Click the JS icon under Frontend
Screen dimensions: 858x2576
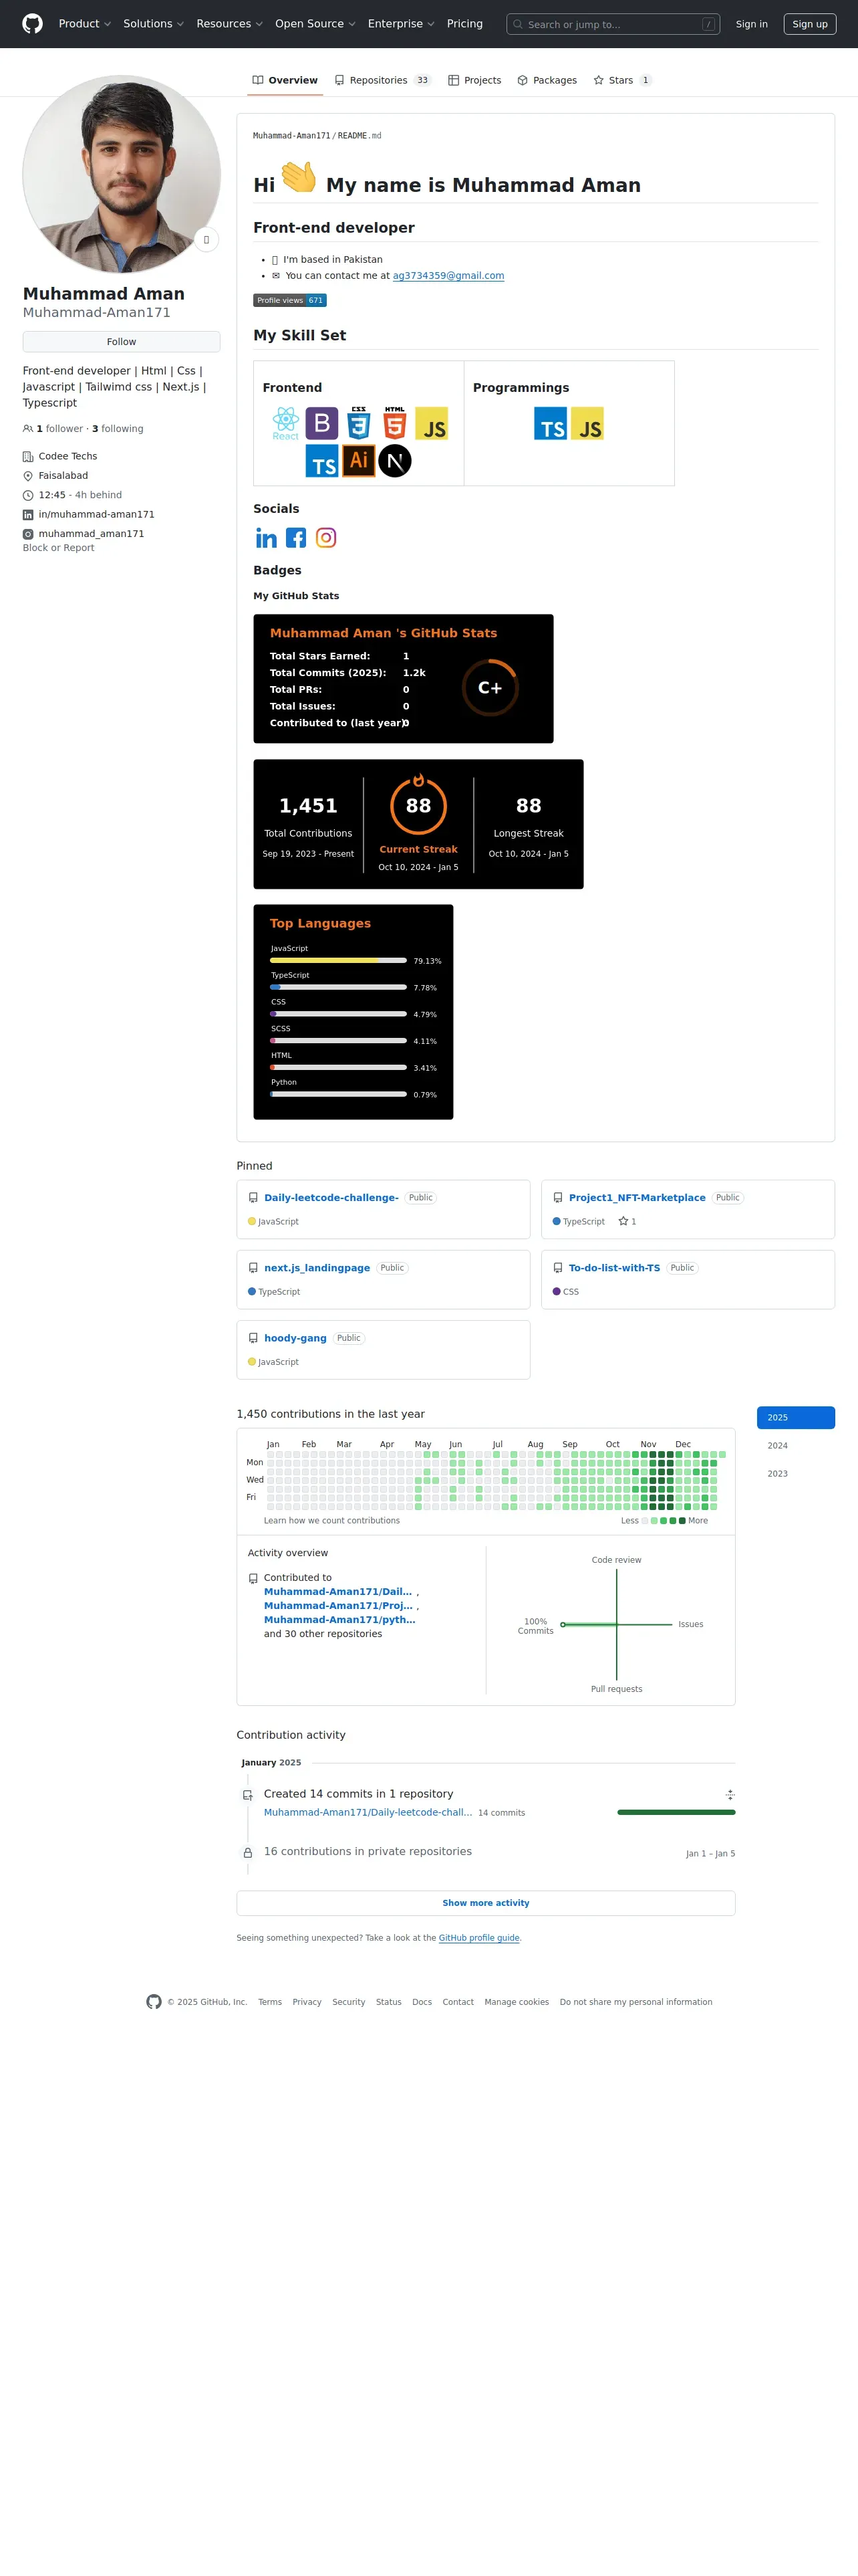432,424
